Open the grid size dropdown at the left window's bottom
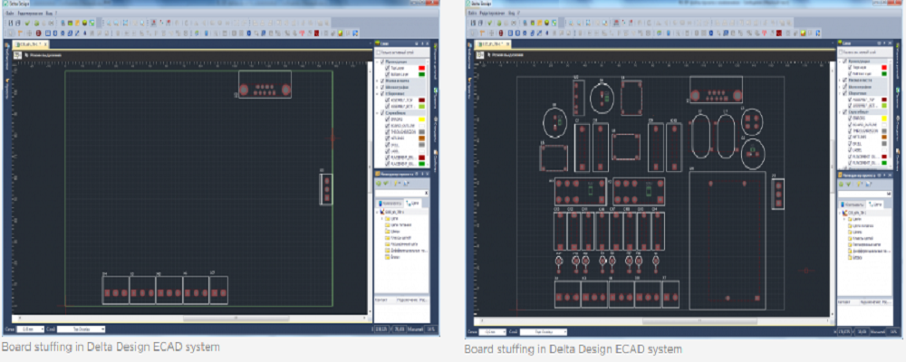The height and width of the screenshot is (362, 906). (x=30, y=329)
